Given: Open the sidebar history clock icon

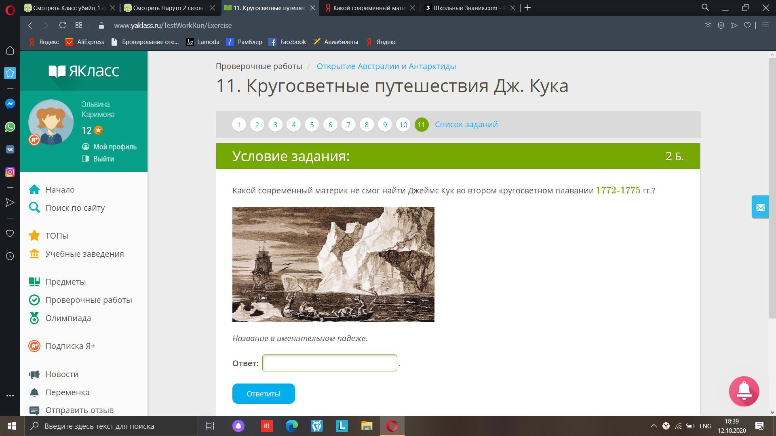Looking at the screenshot, I should (10, 256).
